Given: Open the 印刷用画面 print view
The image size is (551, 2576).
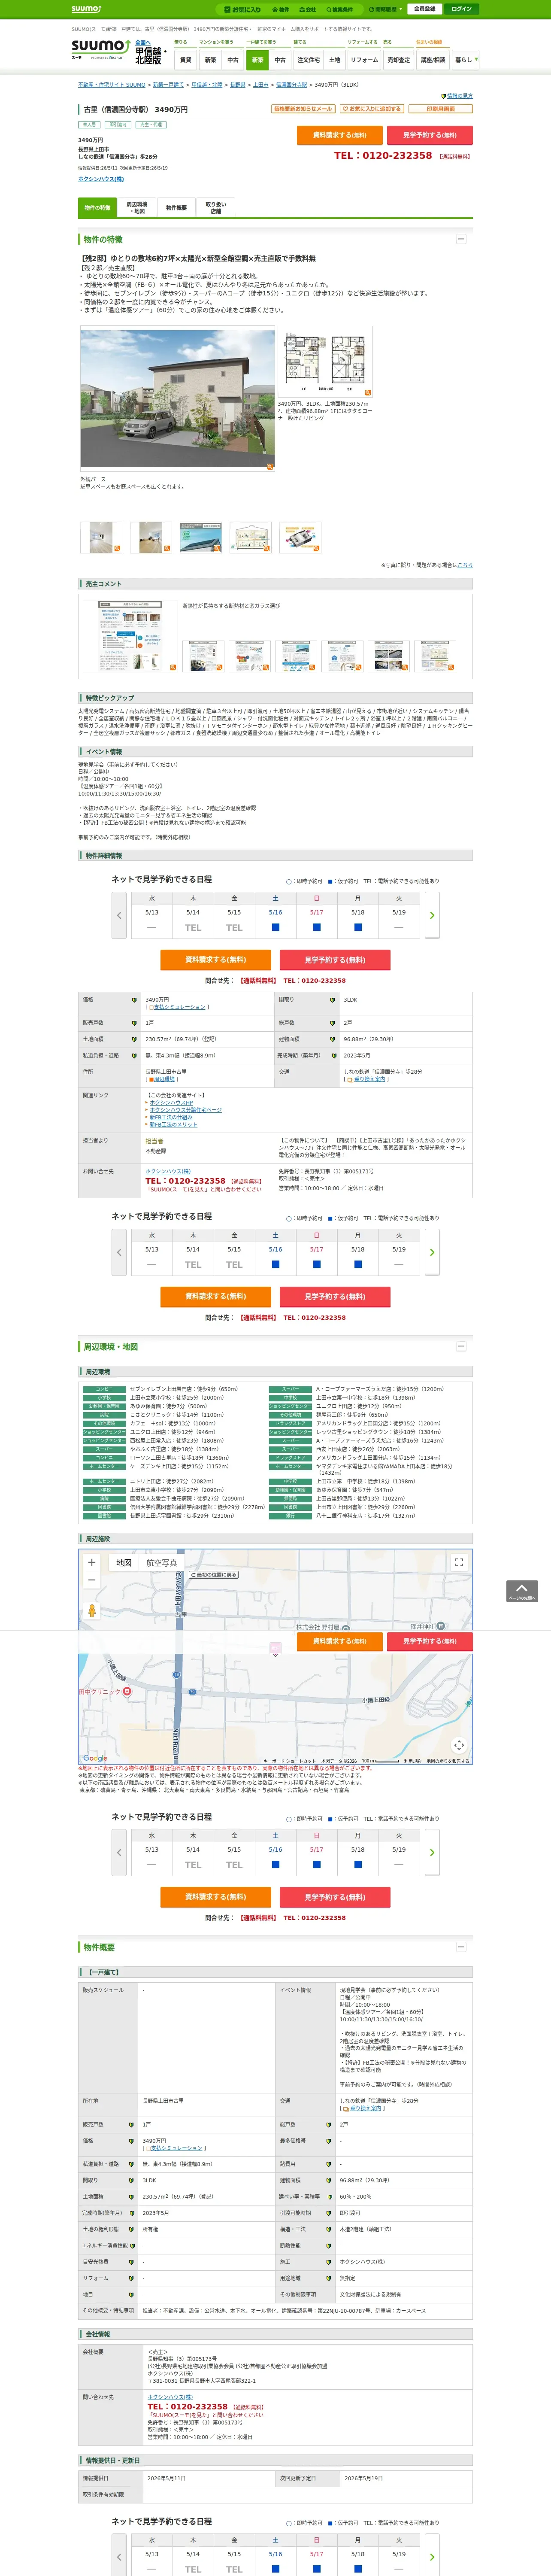Looking at the screenshot, I should (x=440, y=109).
